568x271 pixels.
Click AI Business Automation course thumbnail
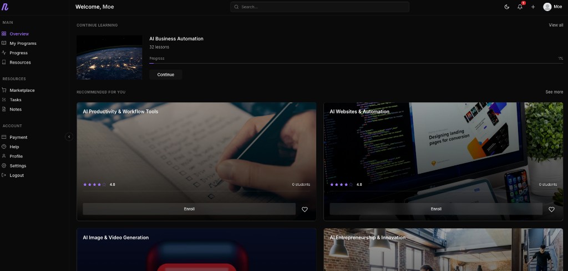[109, 58]
